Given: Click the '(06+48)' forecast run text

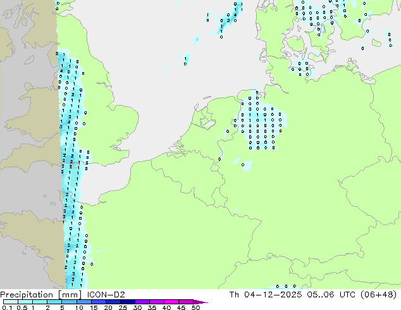Looking at the screenshot, I should [x=379, y=295].
